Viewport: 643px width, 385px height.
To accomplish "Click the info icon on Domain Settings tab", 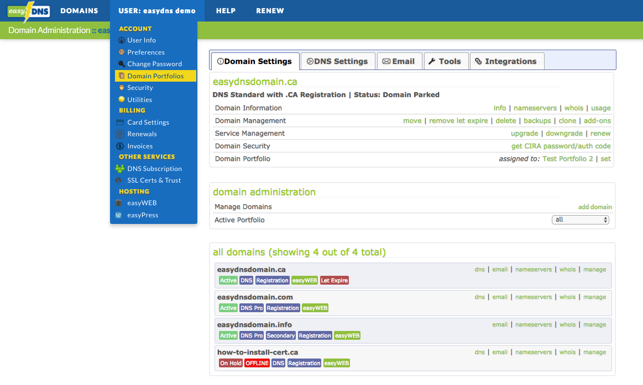I will point(220,61).
